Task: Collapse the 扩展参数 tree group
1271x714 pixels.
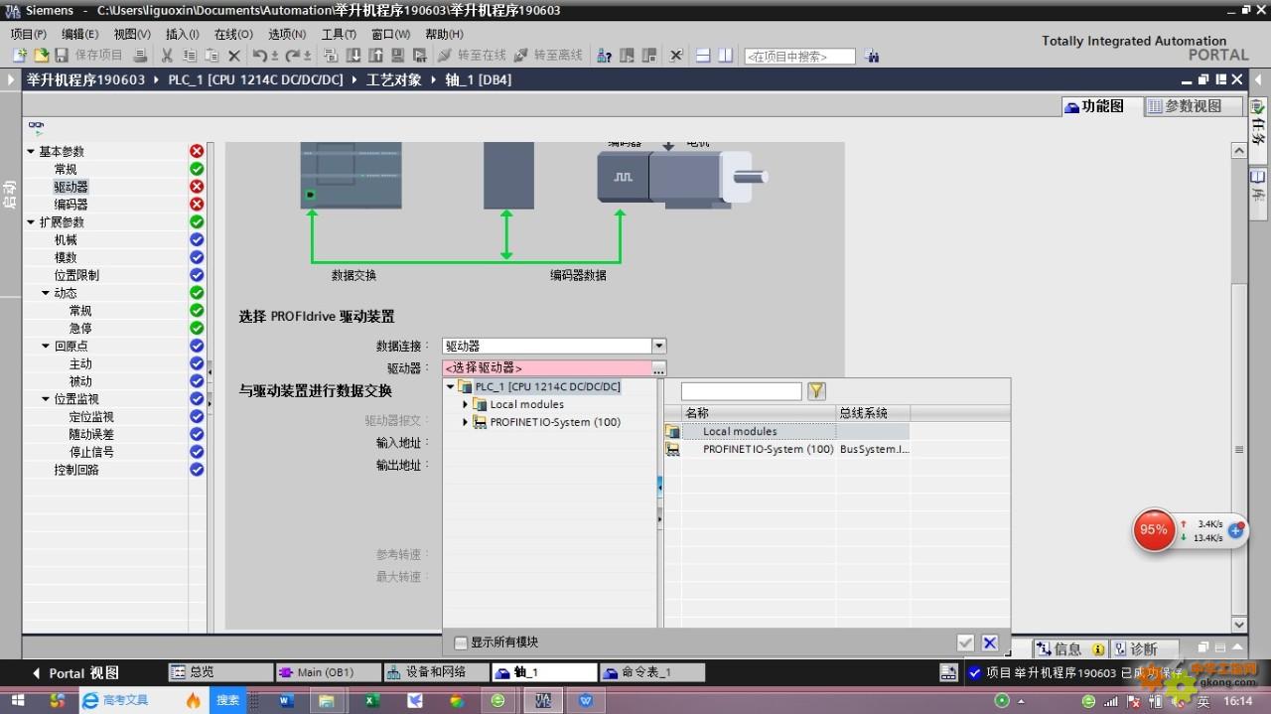Action: pyautogui.click(x=31, y=222)
